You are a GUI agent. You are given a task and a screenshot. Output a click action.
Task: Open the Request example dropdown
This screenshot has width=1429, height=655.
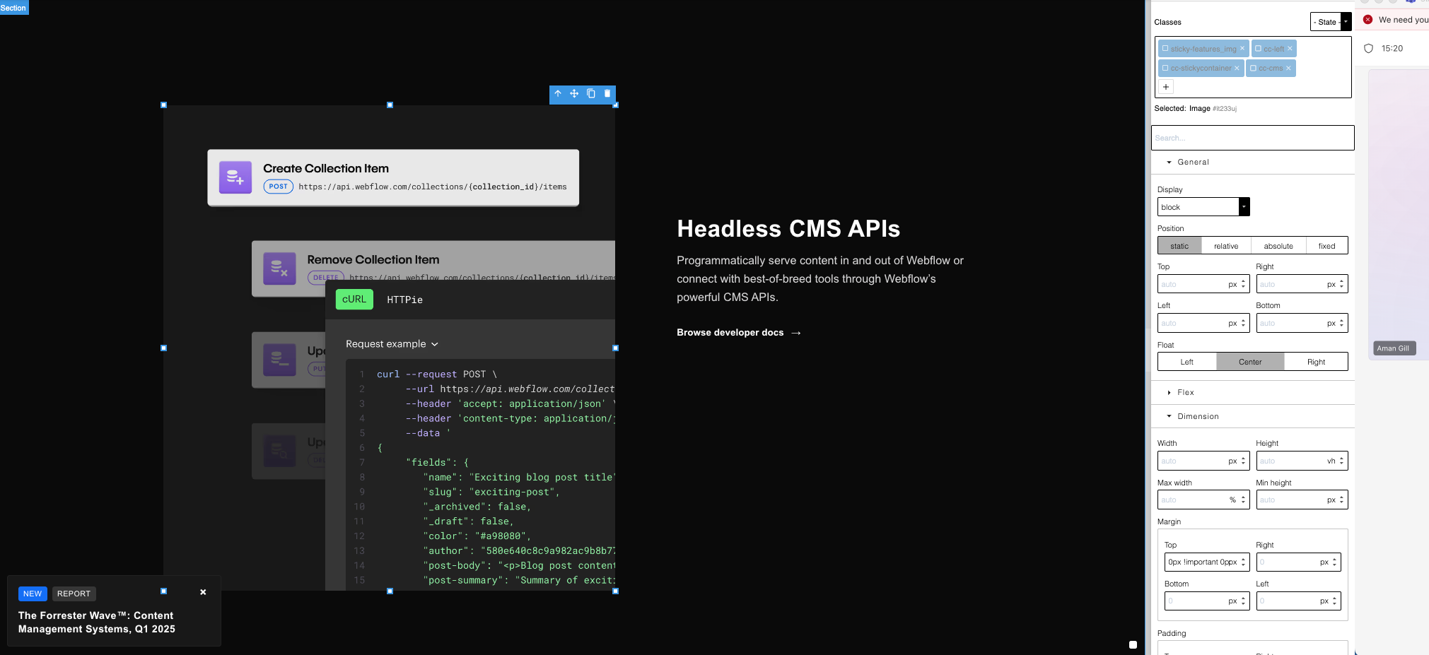pos(392,344)
